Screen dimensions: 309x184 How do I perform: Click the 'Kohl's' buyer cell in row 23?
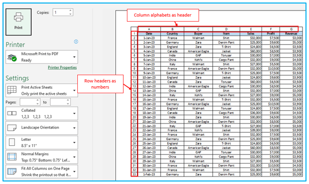[198, 130]
